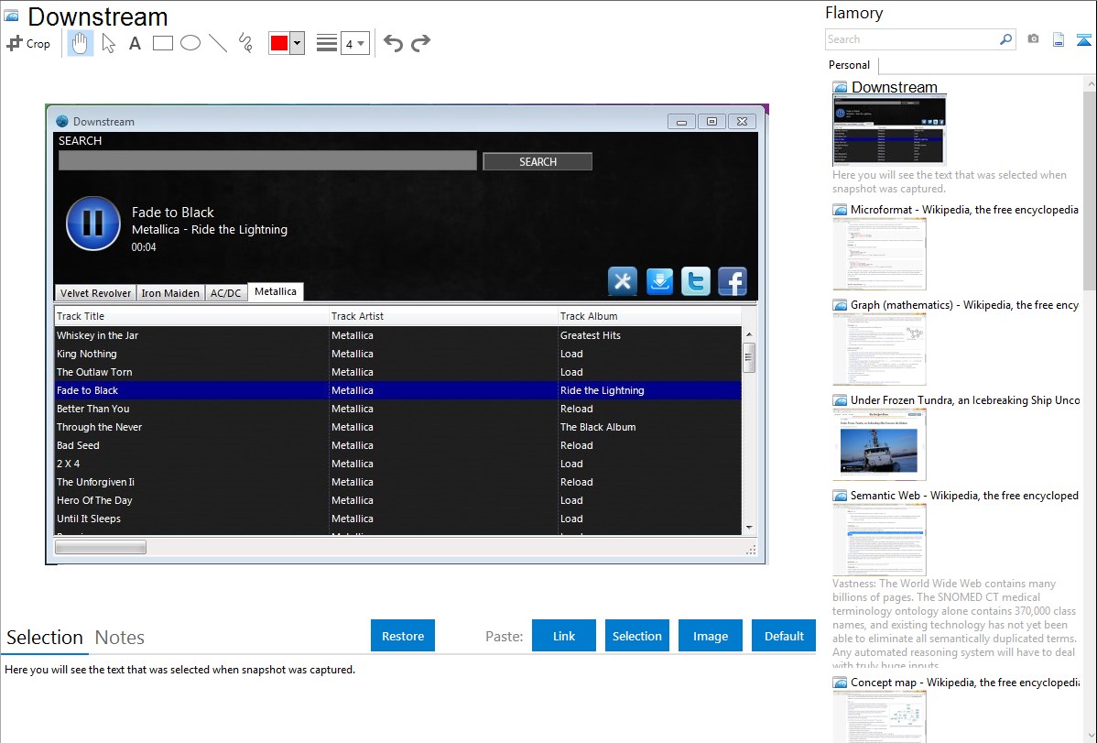Sort by Track Album column header

click(649, 316)
